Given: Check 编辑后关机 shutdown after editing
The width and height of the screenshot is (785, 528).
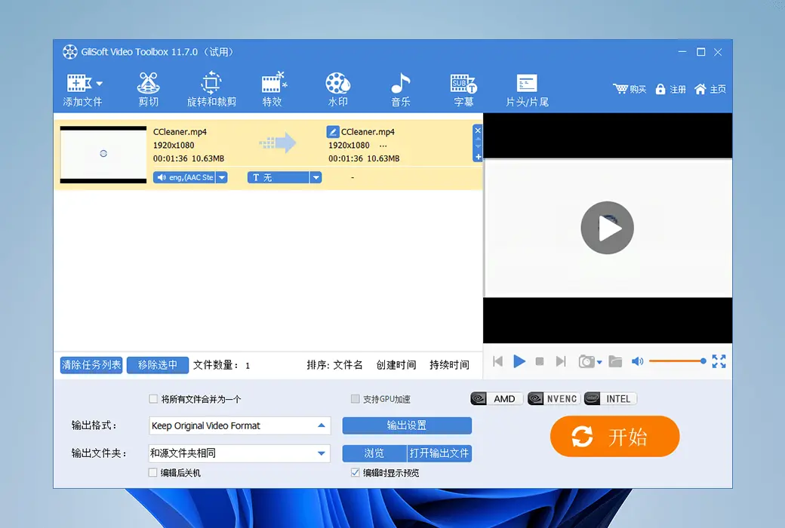Looking at the screenshot, I should pyautogui.click(x=153, y=472).
